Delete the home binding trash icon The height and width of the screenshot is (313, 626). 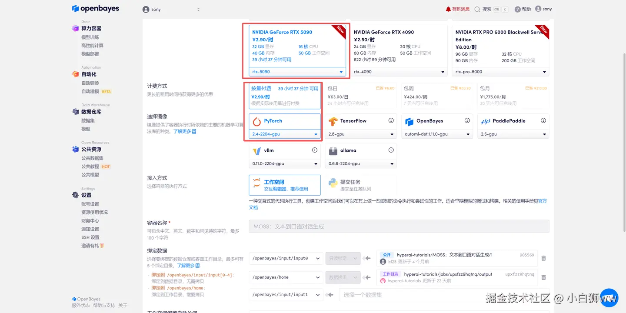point(543,277)
